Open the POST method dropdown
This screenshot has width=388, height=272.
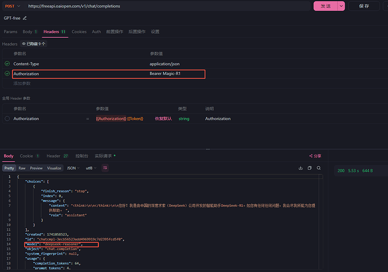[x=12, y=6]
